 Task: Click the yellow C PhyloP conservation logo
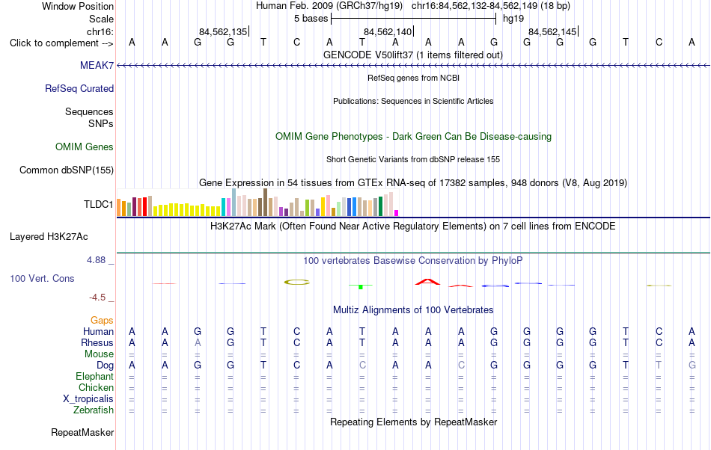click(296, 282)
